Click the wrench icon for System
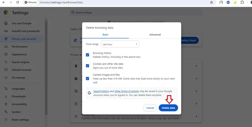This screenshot has height=127, width=252. tap(6, 112)
